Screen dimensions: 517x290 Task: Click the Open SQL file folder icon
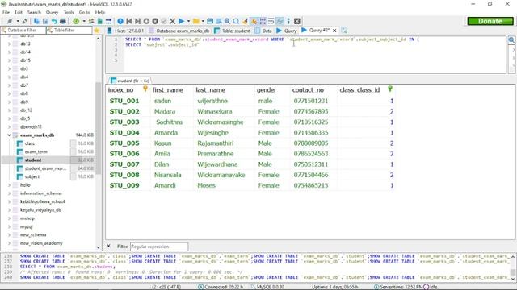pyautogui.click(x=196, y=21)
